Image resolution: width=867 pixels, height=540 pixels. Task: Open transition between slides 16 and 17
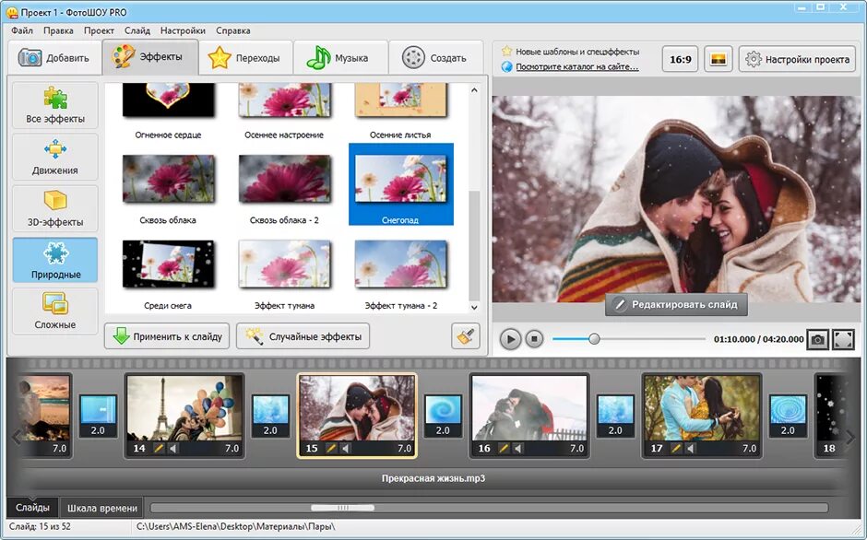pyautogui.click(x=615, y=416)
